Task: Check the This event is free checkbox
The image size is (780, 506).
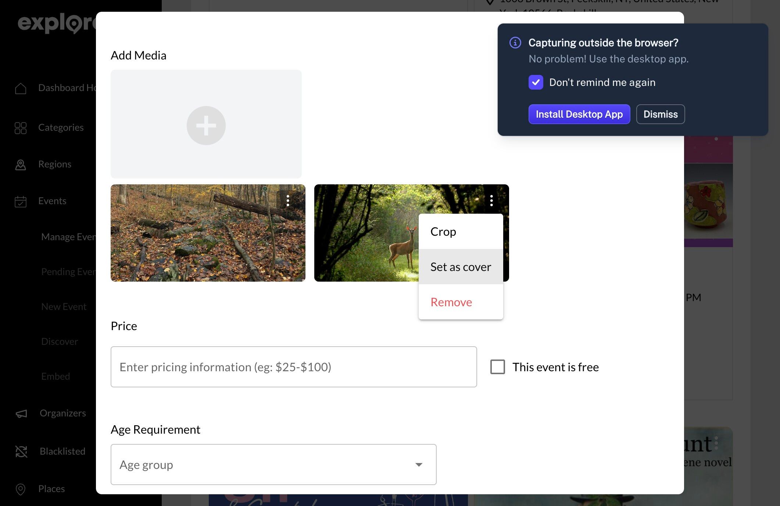Action: [498, 367]
